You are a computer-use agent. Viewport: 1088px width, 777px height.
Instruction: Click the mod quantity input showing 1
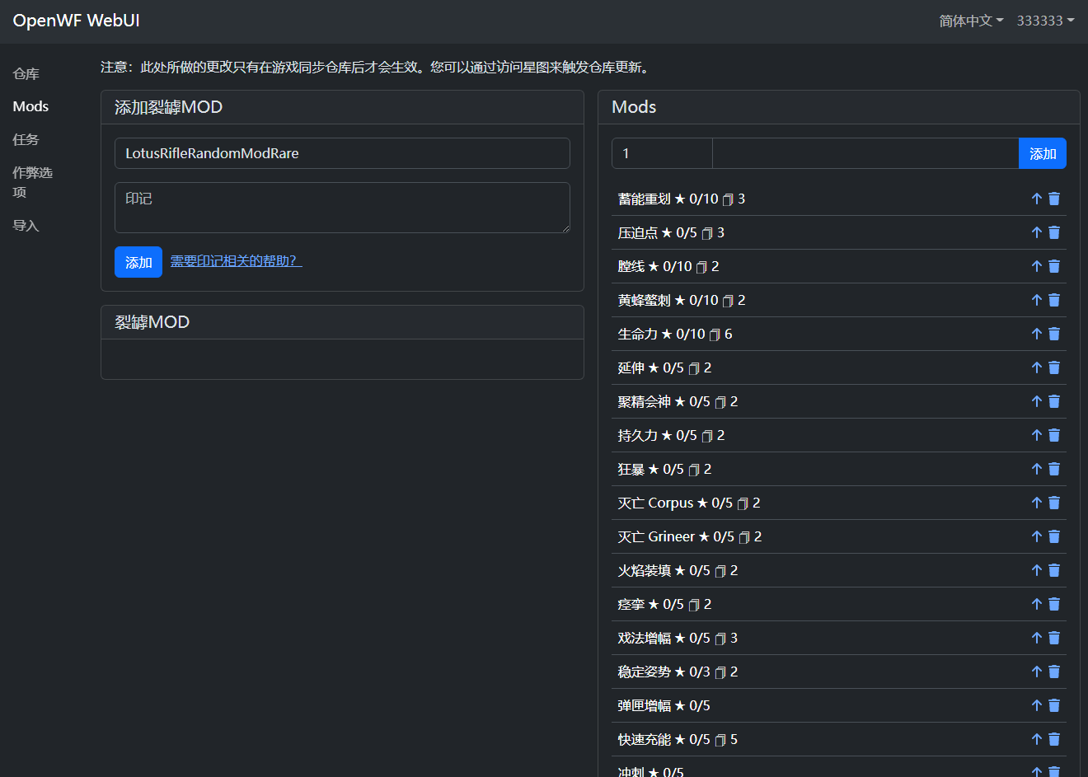[661, 153]
